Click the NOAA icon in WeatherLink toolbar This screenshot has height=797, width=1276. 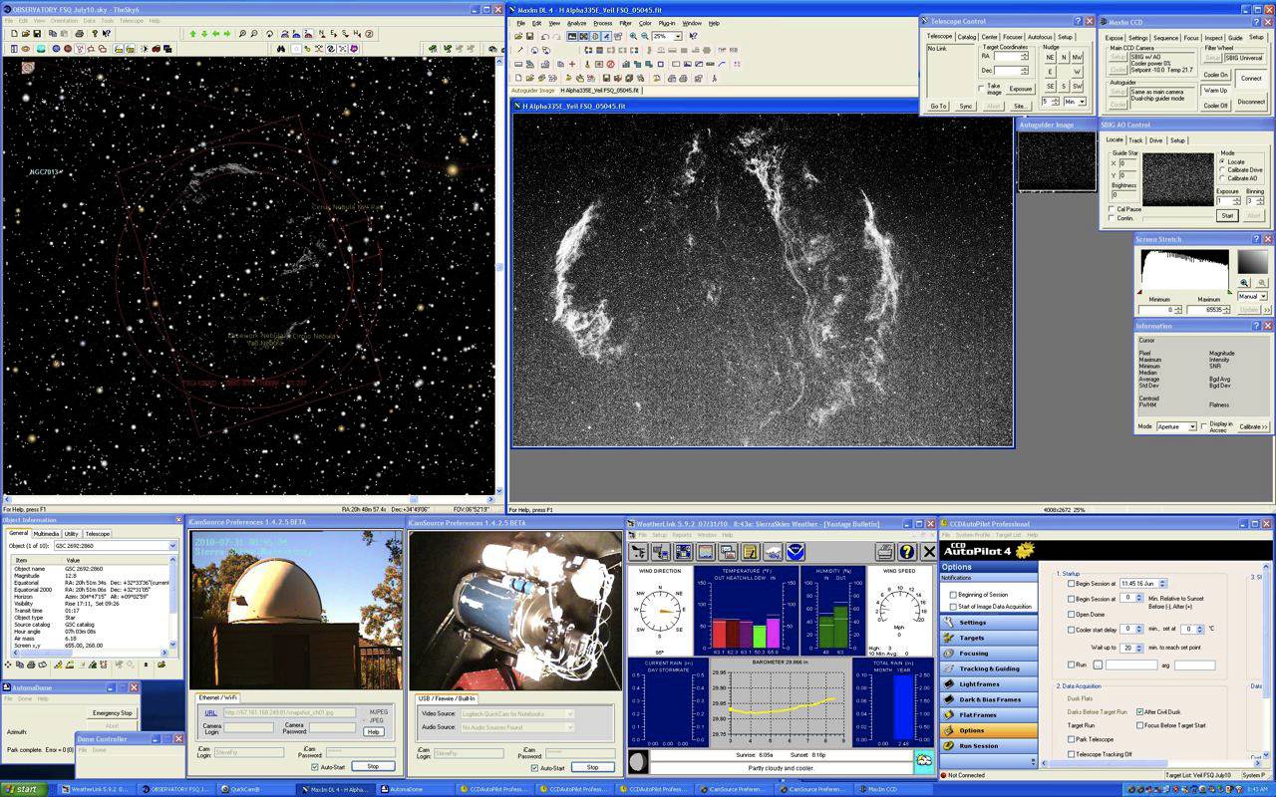795,552
